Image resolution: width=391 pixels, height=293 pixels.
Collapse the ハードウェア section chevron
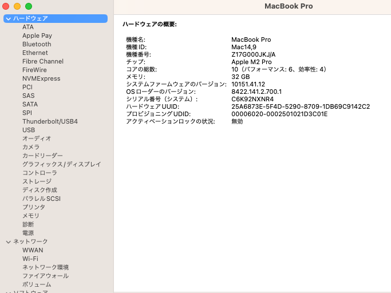pyautogui.click(x=9, y=19)
